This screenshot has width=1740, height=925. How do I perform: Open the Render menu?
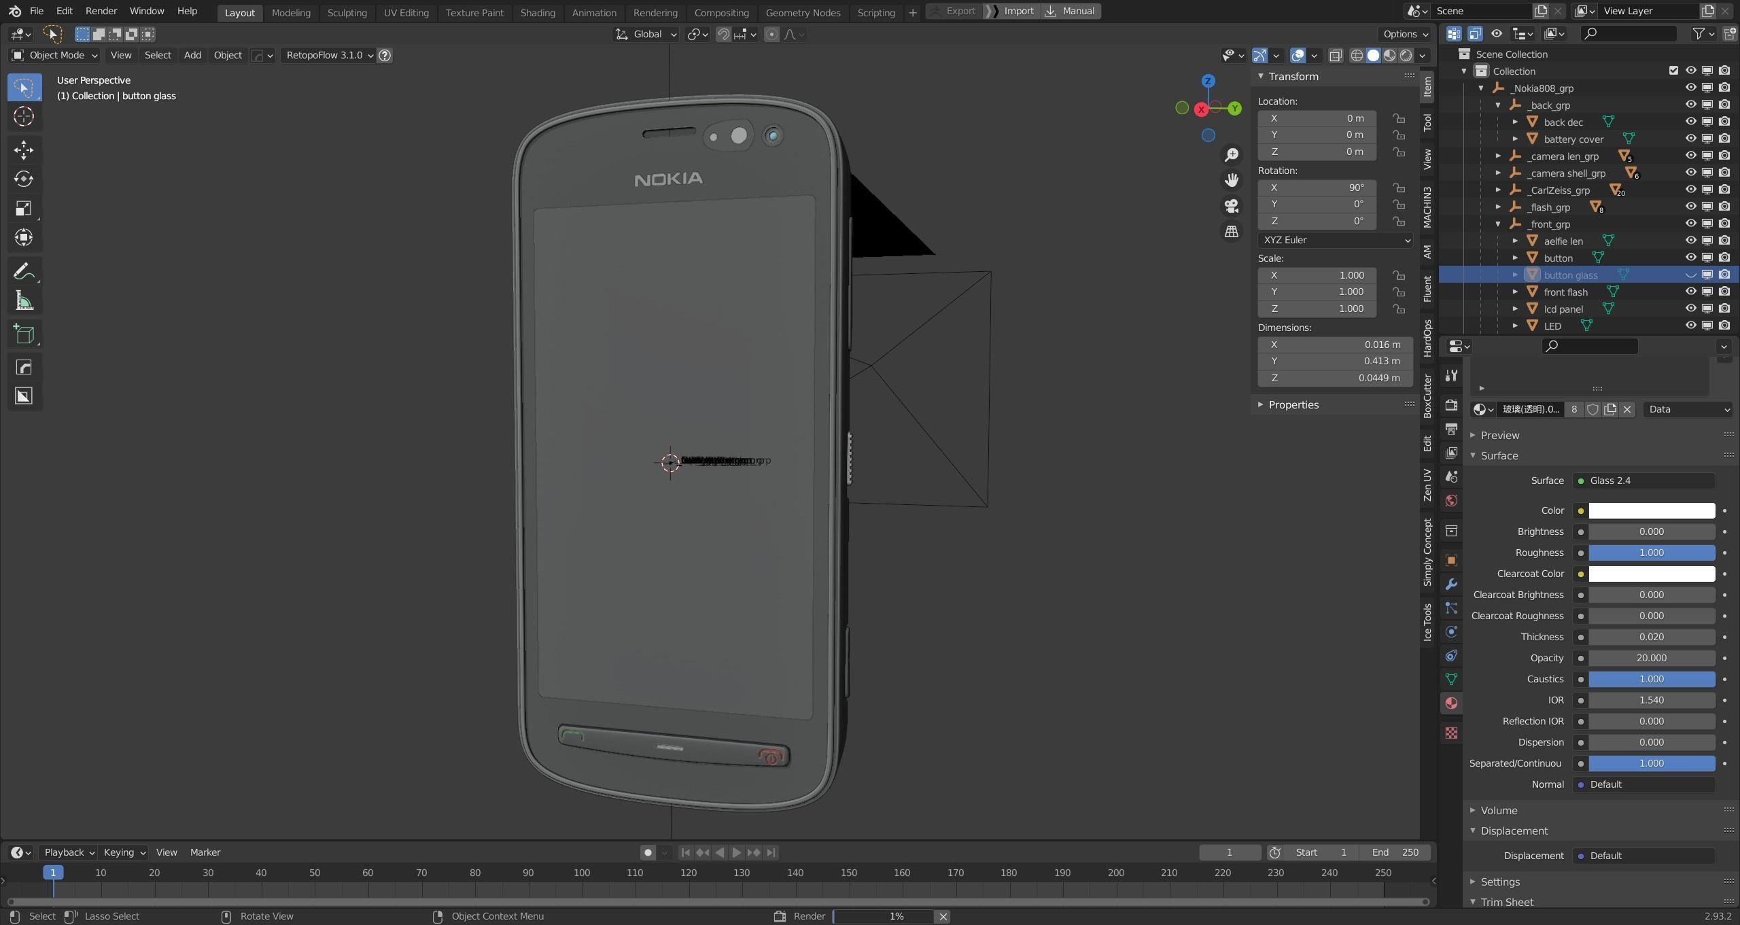[x=101, y=12]
